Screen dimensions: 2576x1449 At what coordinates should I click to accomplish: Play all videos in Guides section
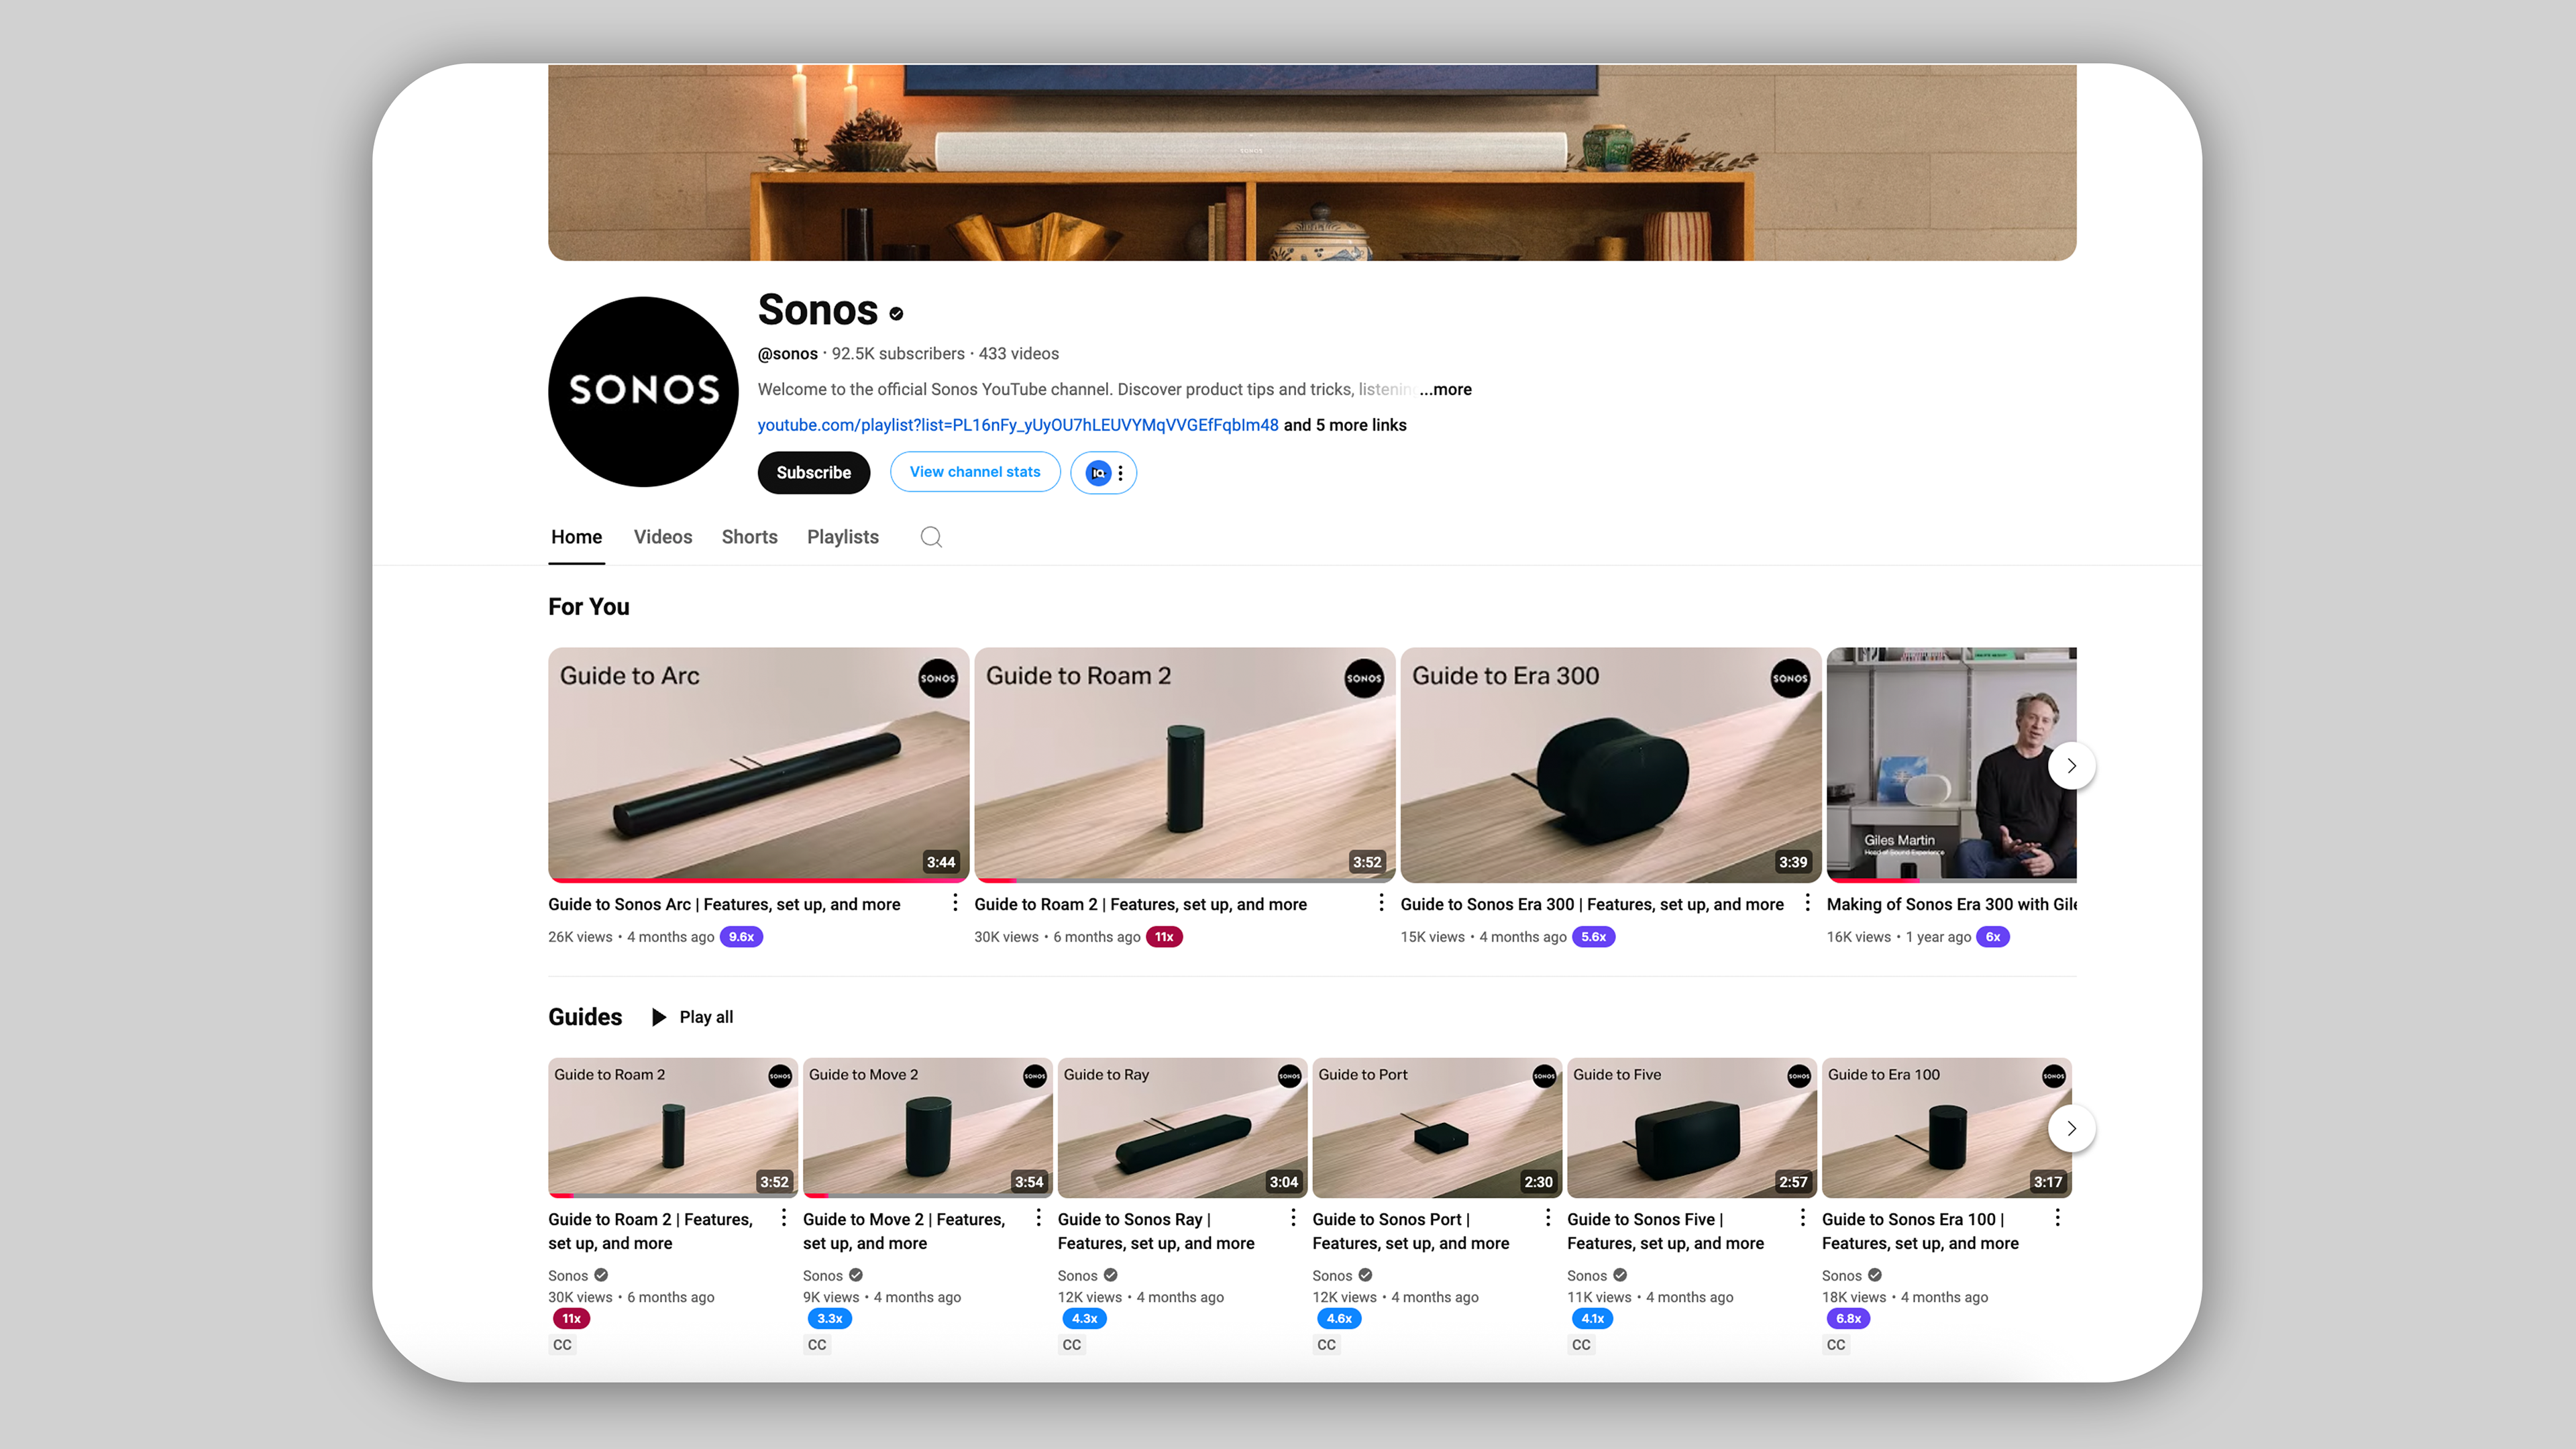692,1017
